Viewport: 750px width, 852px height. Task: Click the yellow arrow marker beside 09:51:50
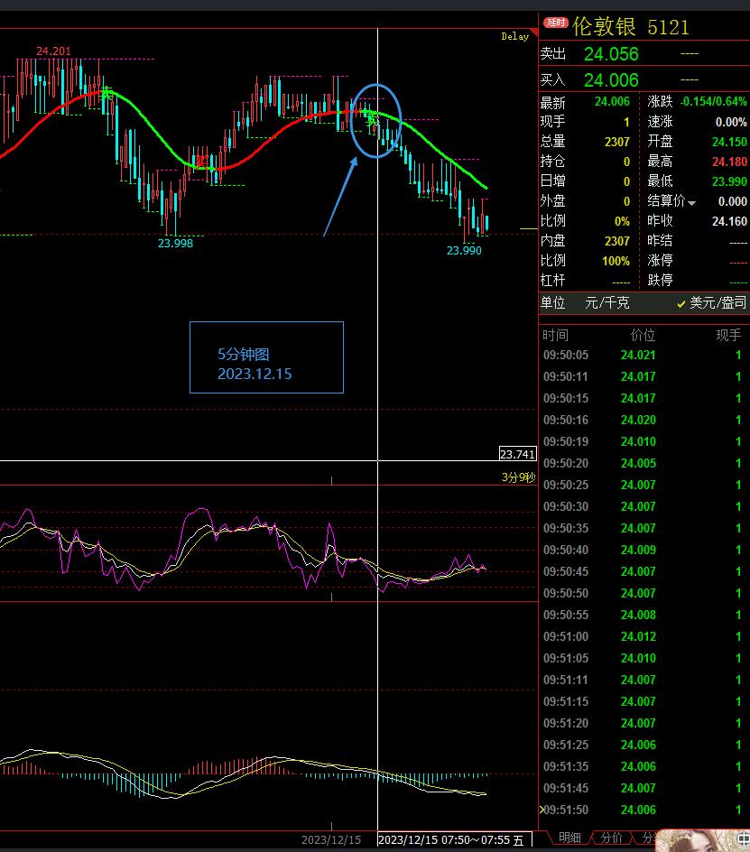pyautogui.click(x=542, y=810)
